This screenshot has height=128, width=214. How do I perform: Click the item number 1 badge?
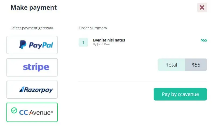(x=83, y=42)
